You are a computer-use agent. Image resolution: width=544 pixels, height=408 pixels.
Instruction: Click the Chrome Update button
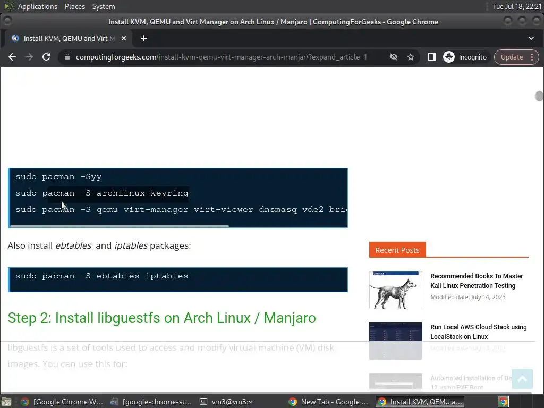click(x=512, y=57)
